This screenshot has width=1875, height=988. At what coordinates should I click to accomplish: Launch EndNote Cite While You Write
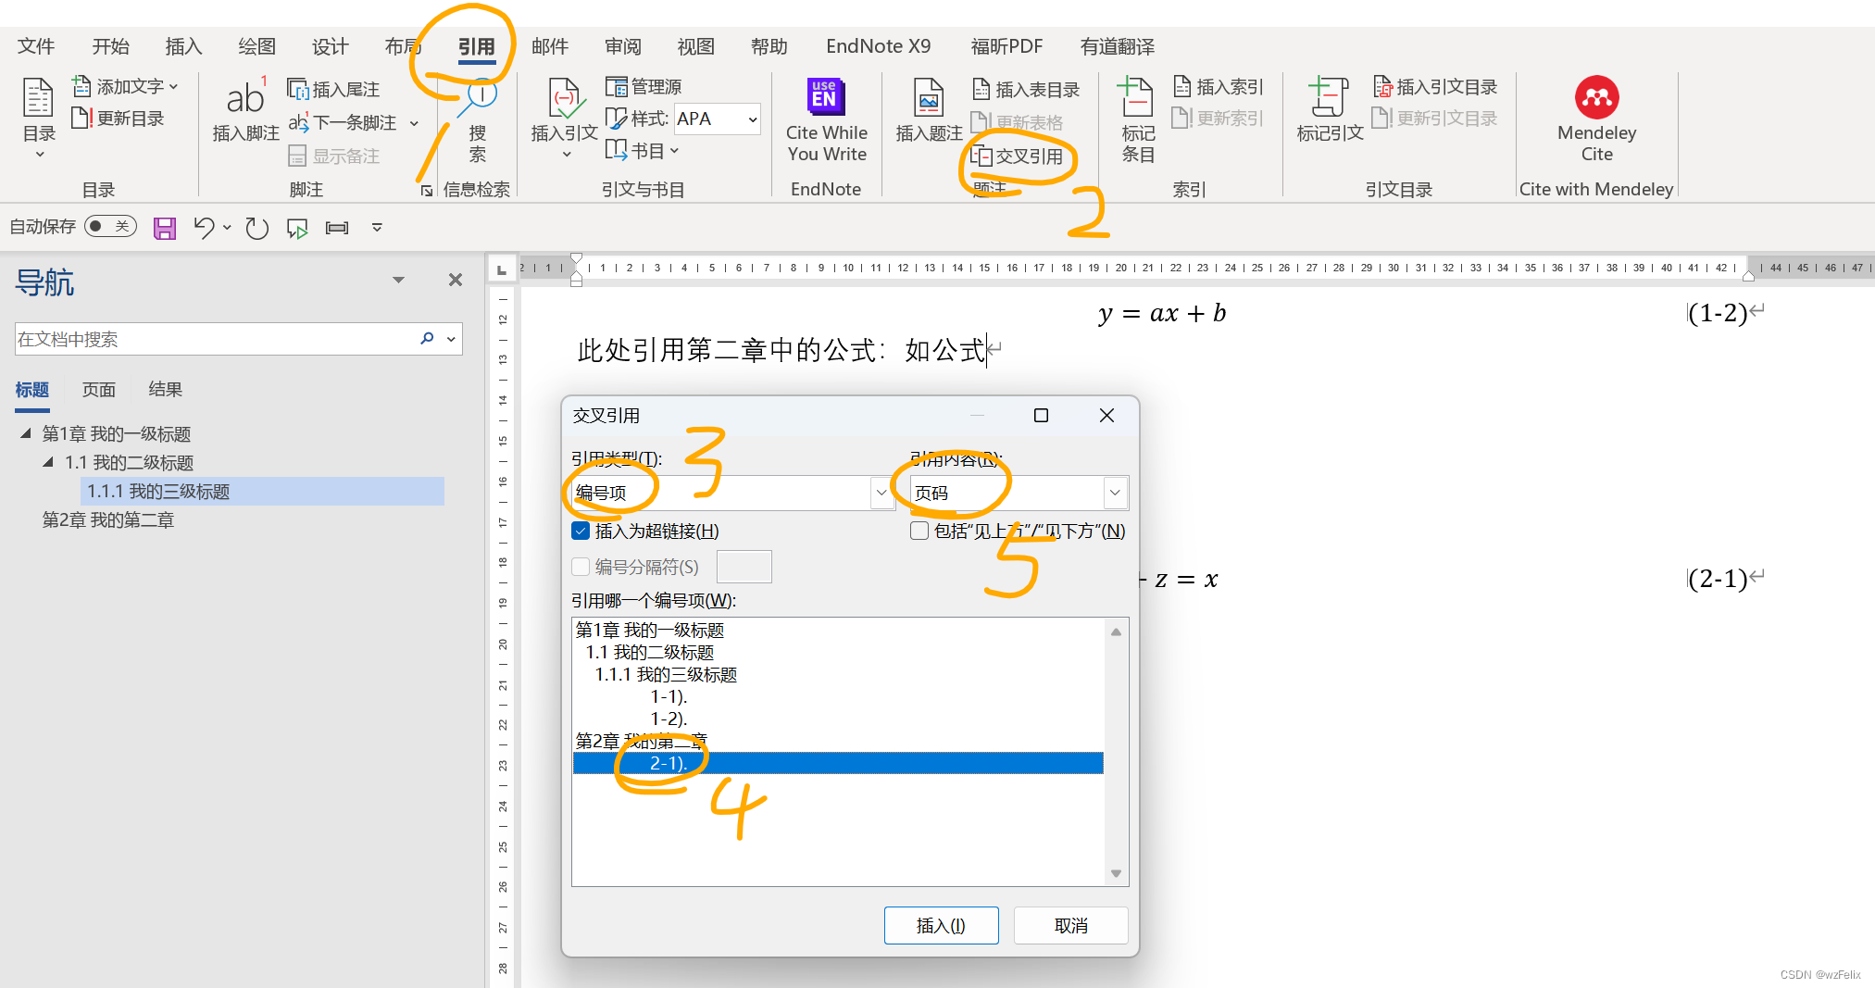(826, 120)
